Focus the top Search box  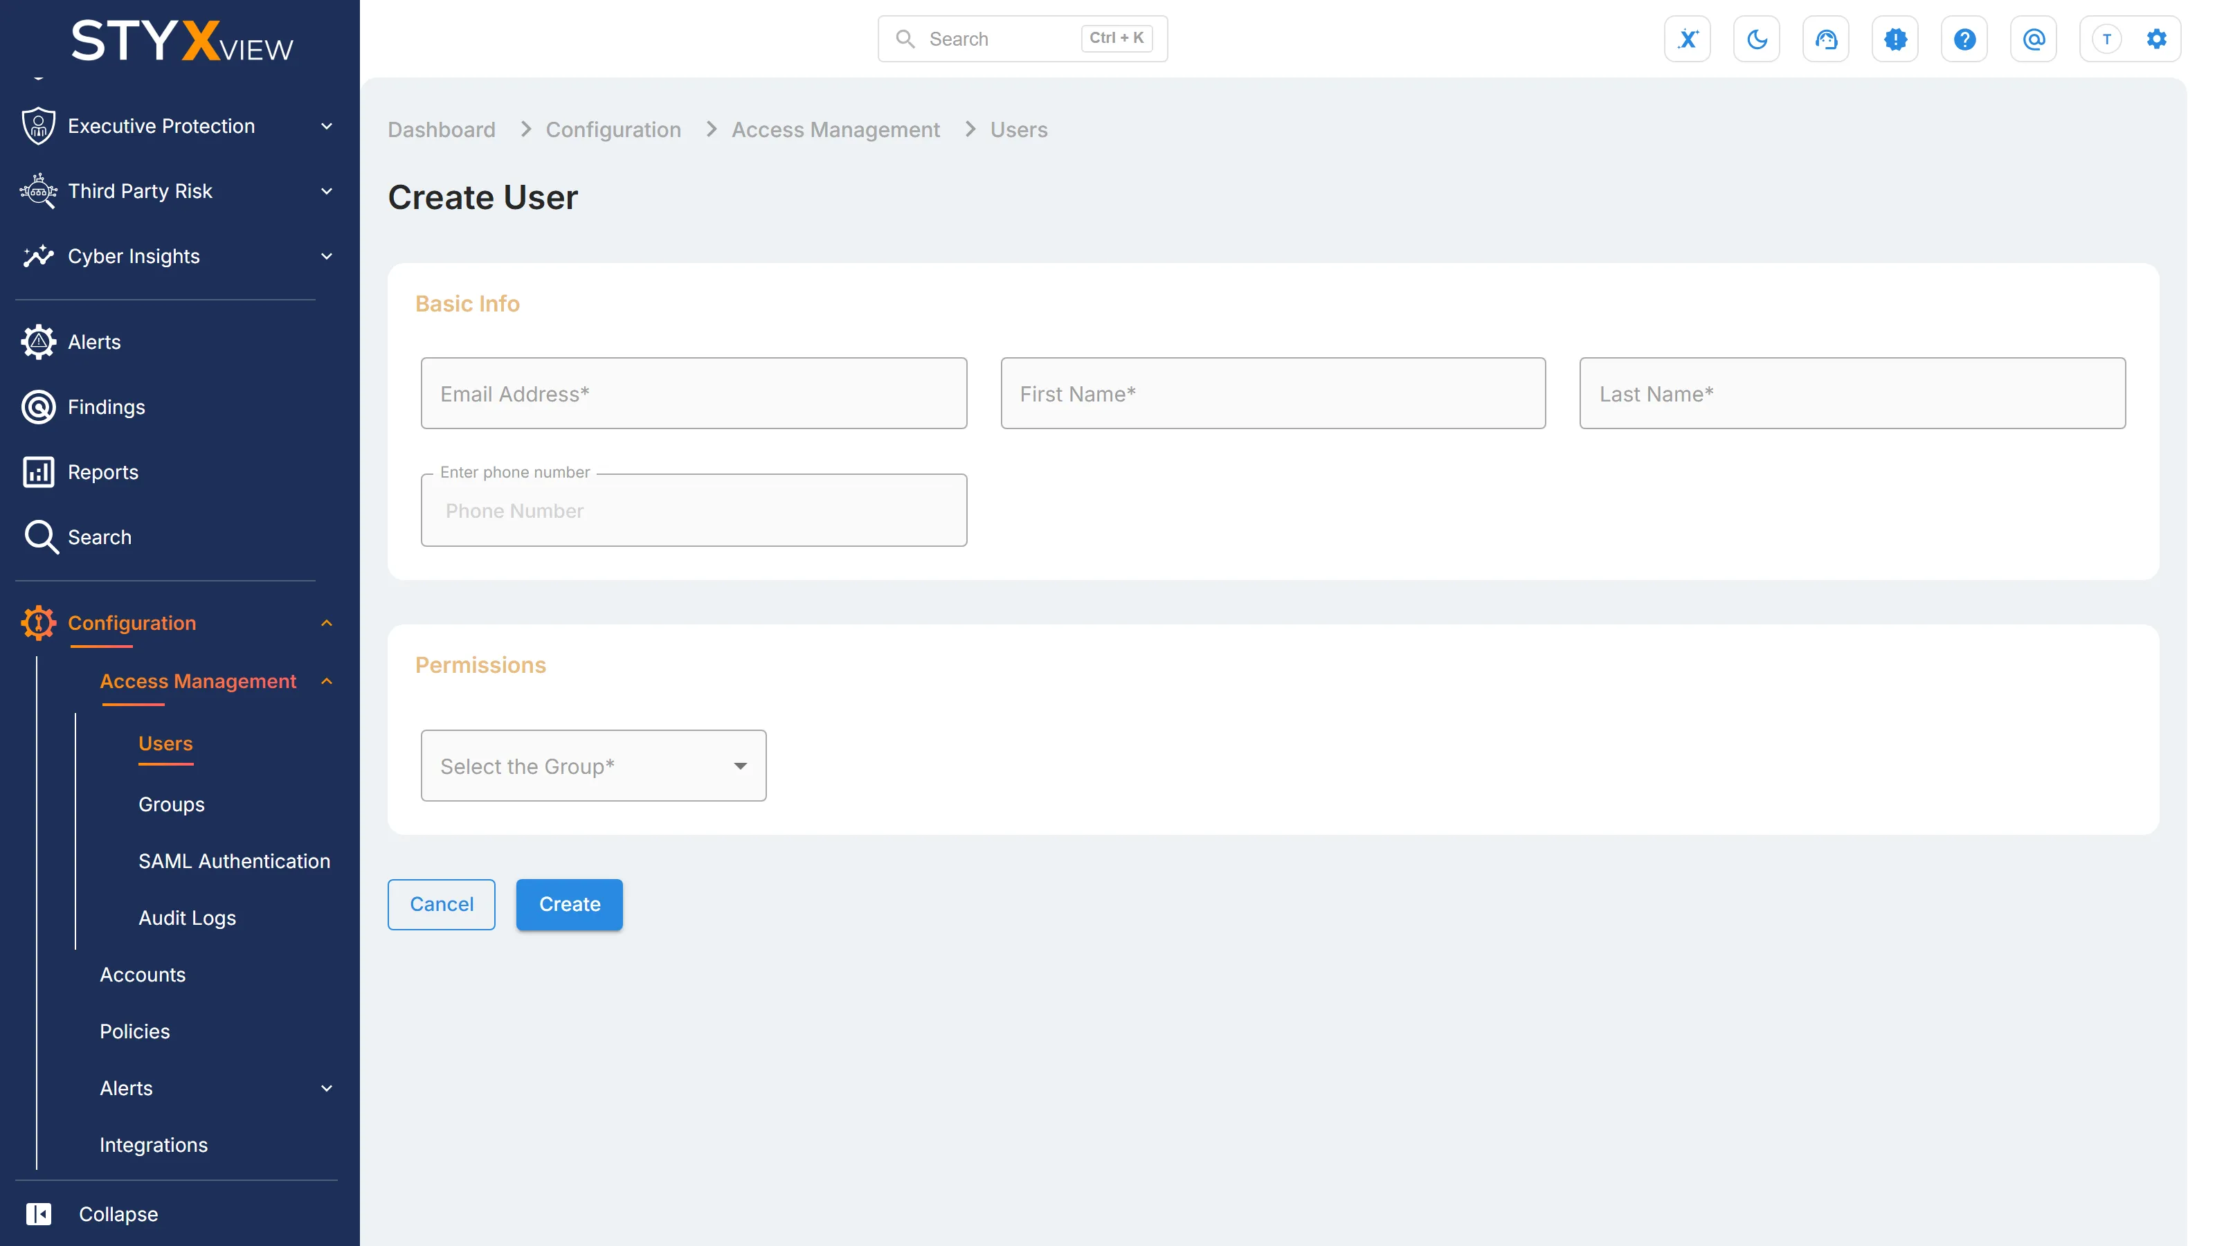point(1022,39)
